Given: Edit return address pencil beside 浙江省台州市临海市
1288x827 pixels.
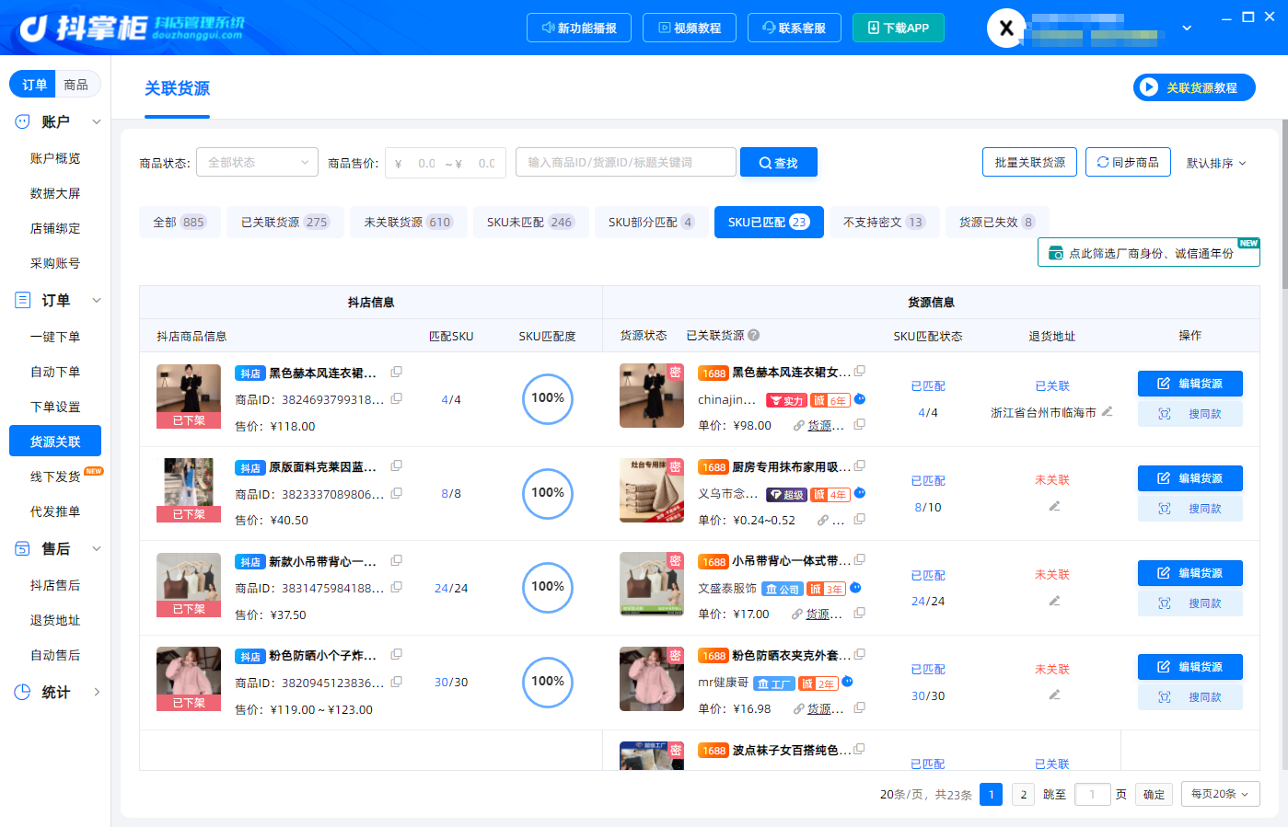Looking at the screenshot, I should tap(1108, 412).
